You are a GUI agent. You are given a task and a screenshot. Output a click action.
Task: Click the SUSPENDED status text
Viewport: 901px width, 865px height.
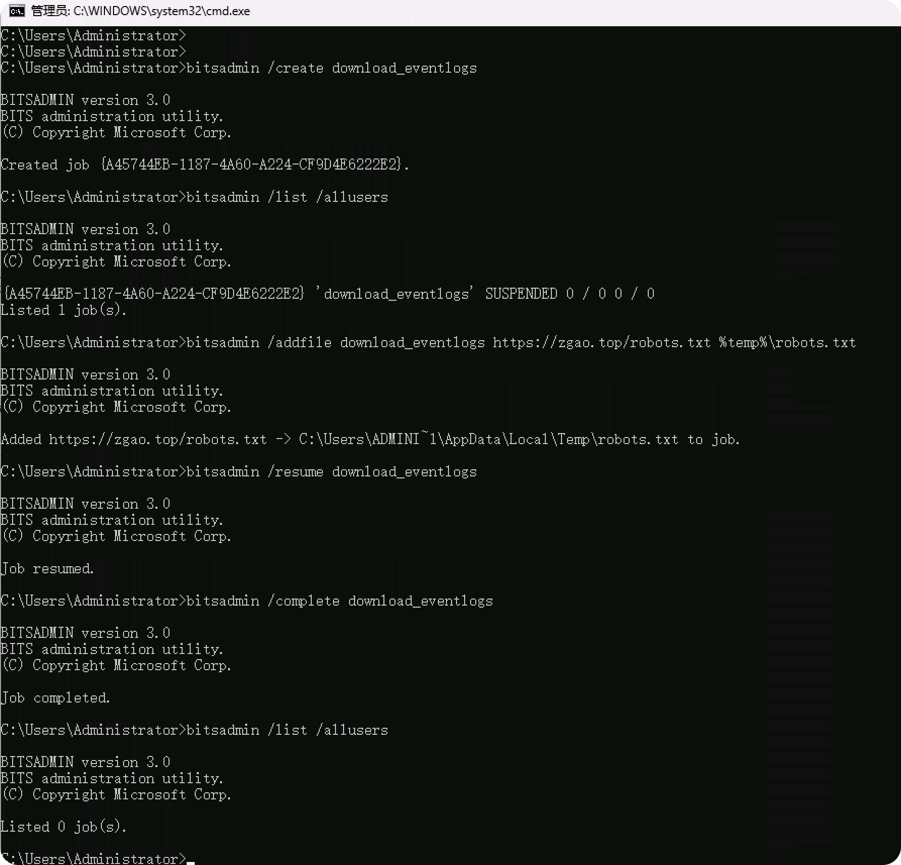[521, 294]
